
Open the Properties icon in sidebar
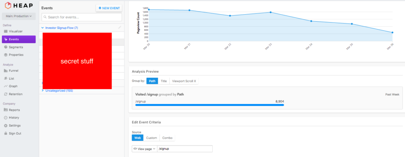[6, 55]
